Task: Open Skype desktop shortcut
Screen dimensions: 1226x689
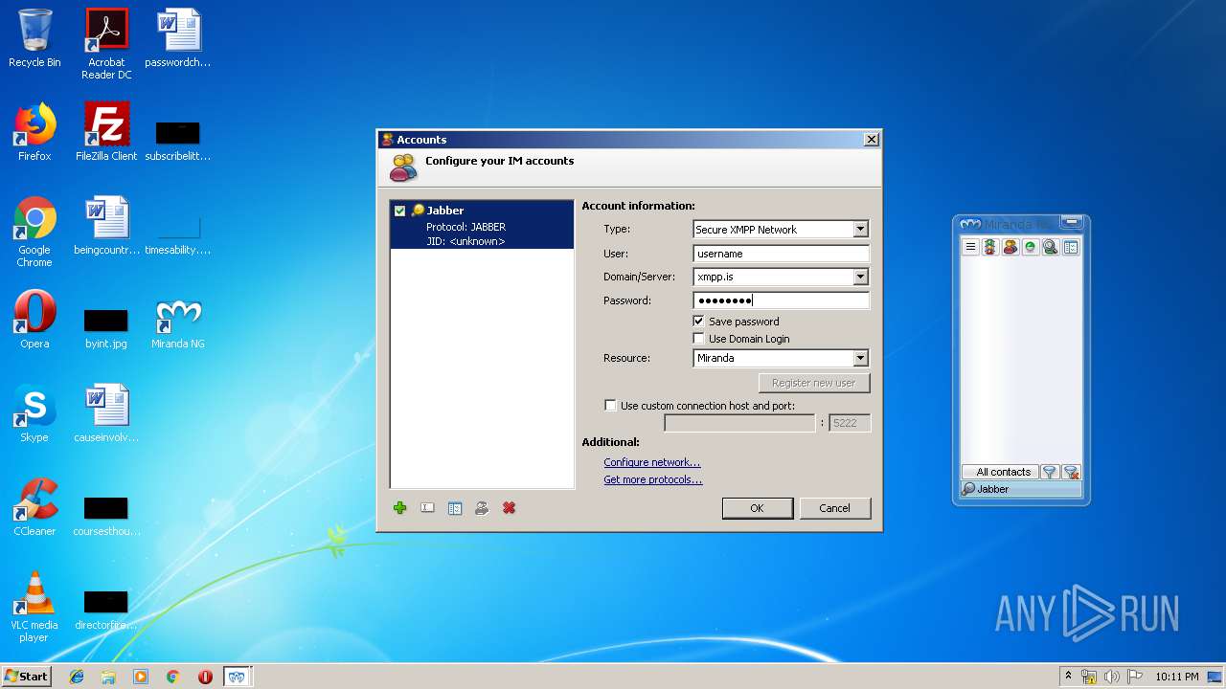Action: coord(34,413)
